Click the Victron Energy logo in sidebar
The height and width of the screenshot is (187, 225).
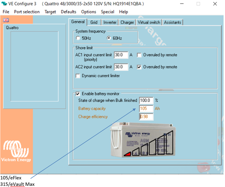coord(16,151)
